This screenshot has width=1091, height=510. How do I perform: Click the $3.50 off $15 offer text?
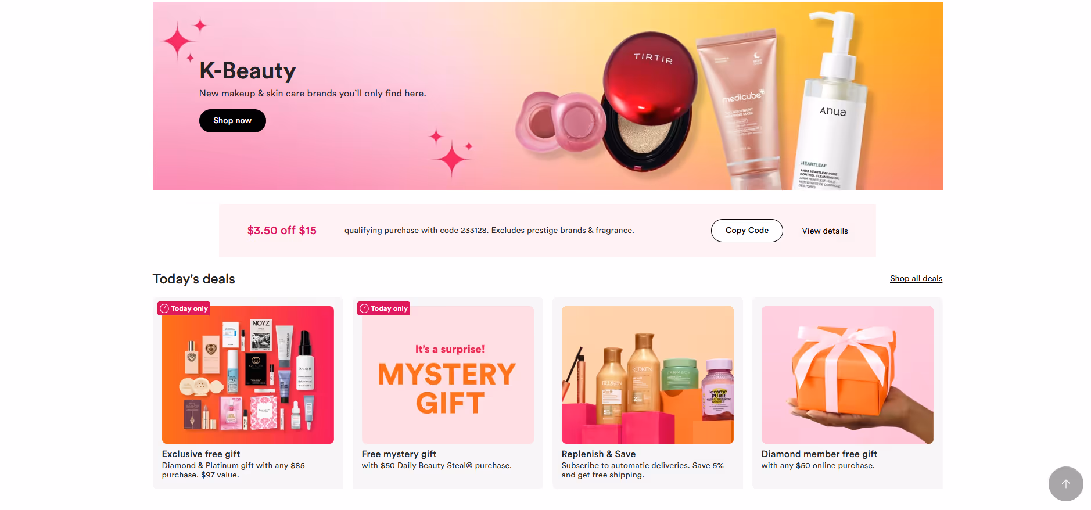click(282, 231)
